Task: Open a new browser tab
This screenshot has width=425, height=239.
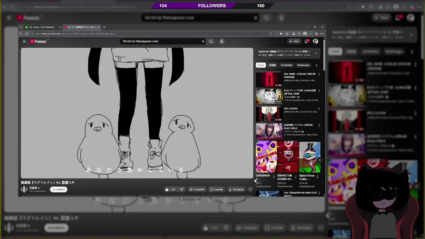Action: click(x=104, y=27)
